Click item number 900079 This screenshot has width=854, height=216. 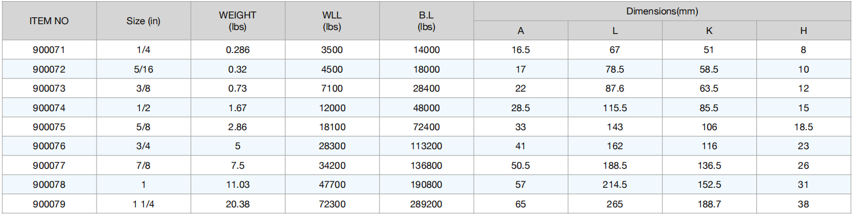[49, 204]
